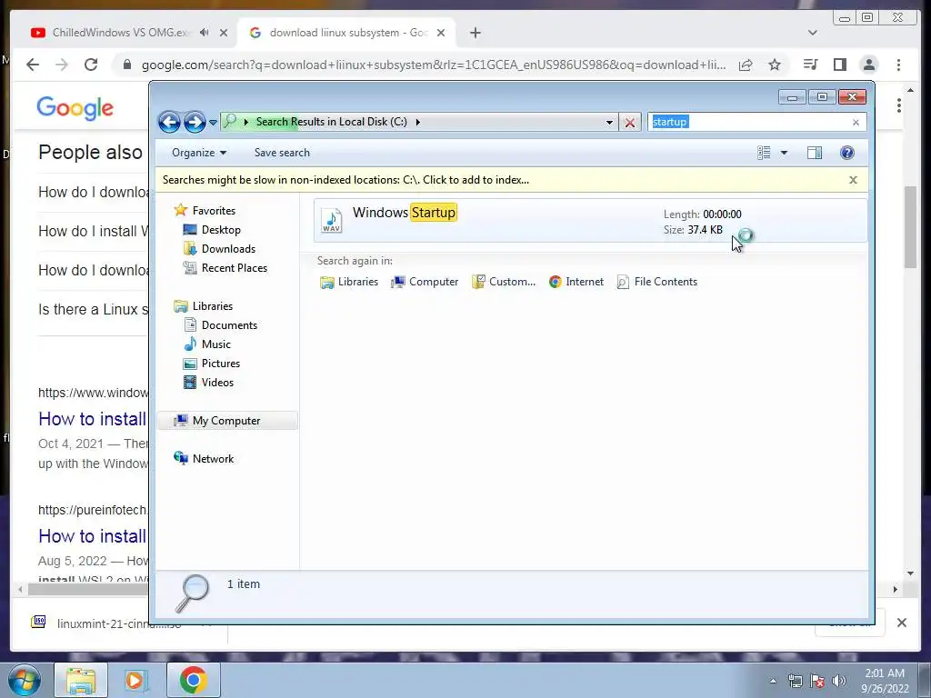This screenshot has height=698, width=931.
Task: Search again in Custom location
Action: click(x=504, y=282)
